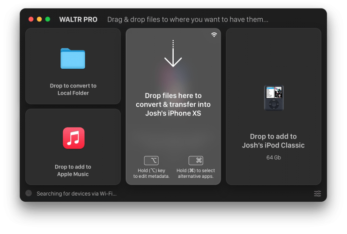Image resolution: width=347 pixels, height=234 pixels.
Task: Click the searching spinner icon in status bar
Action: [x=29, y=193]
